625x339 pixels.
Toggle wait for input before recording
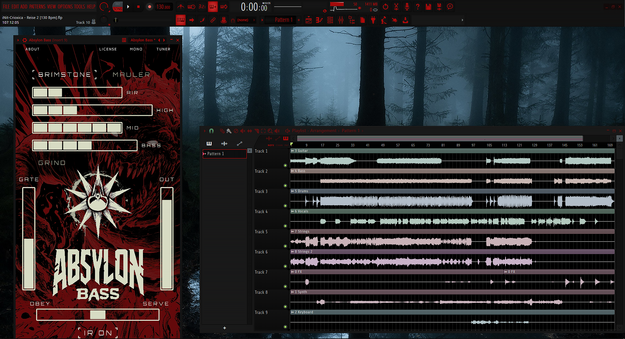191,7
